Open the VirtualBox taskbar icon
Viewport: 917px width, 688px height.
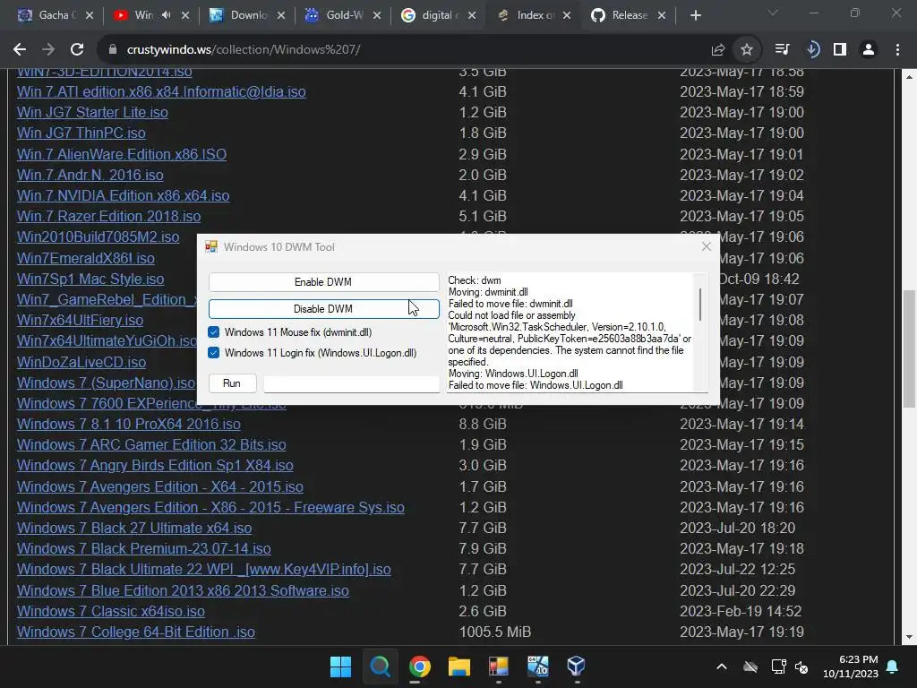(x=576, y=666)
